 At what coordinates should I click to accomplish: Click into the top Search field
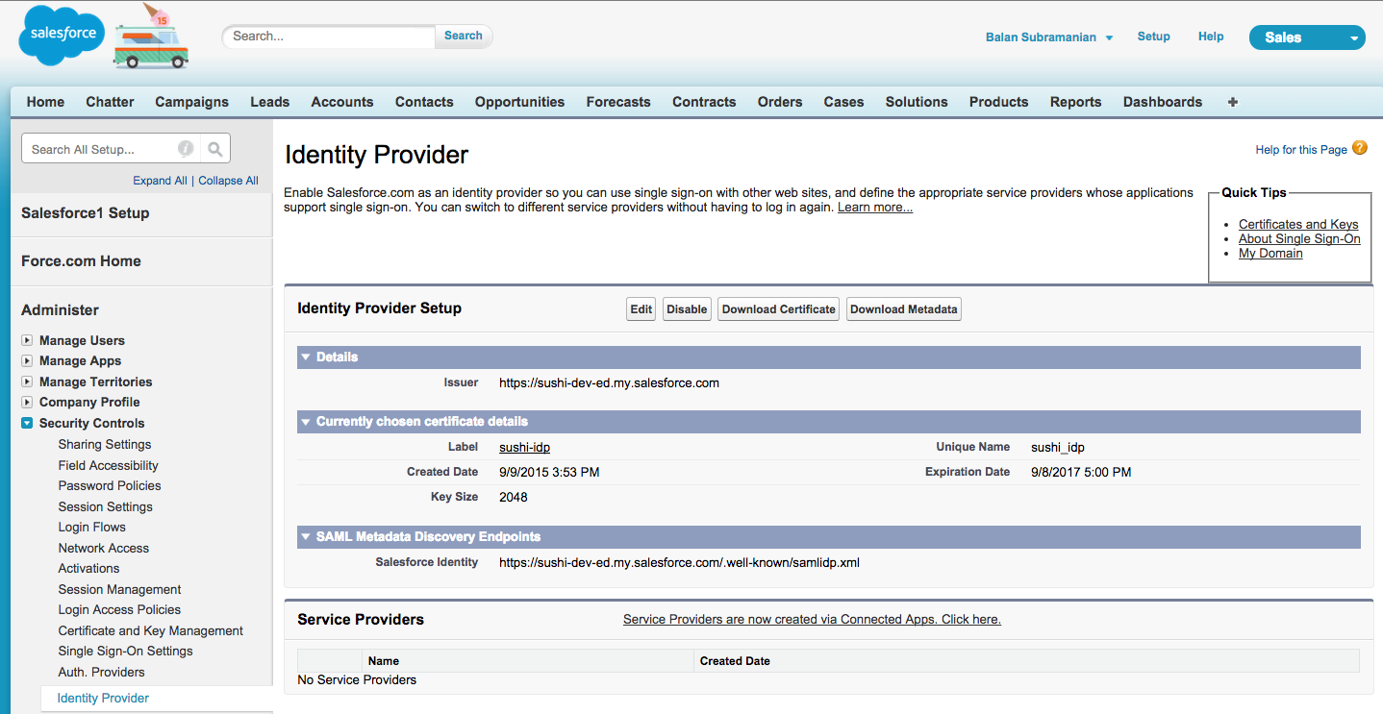click(x=330, y=37)
